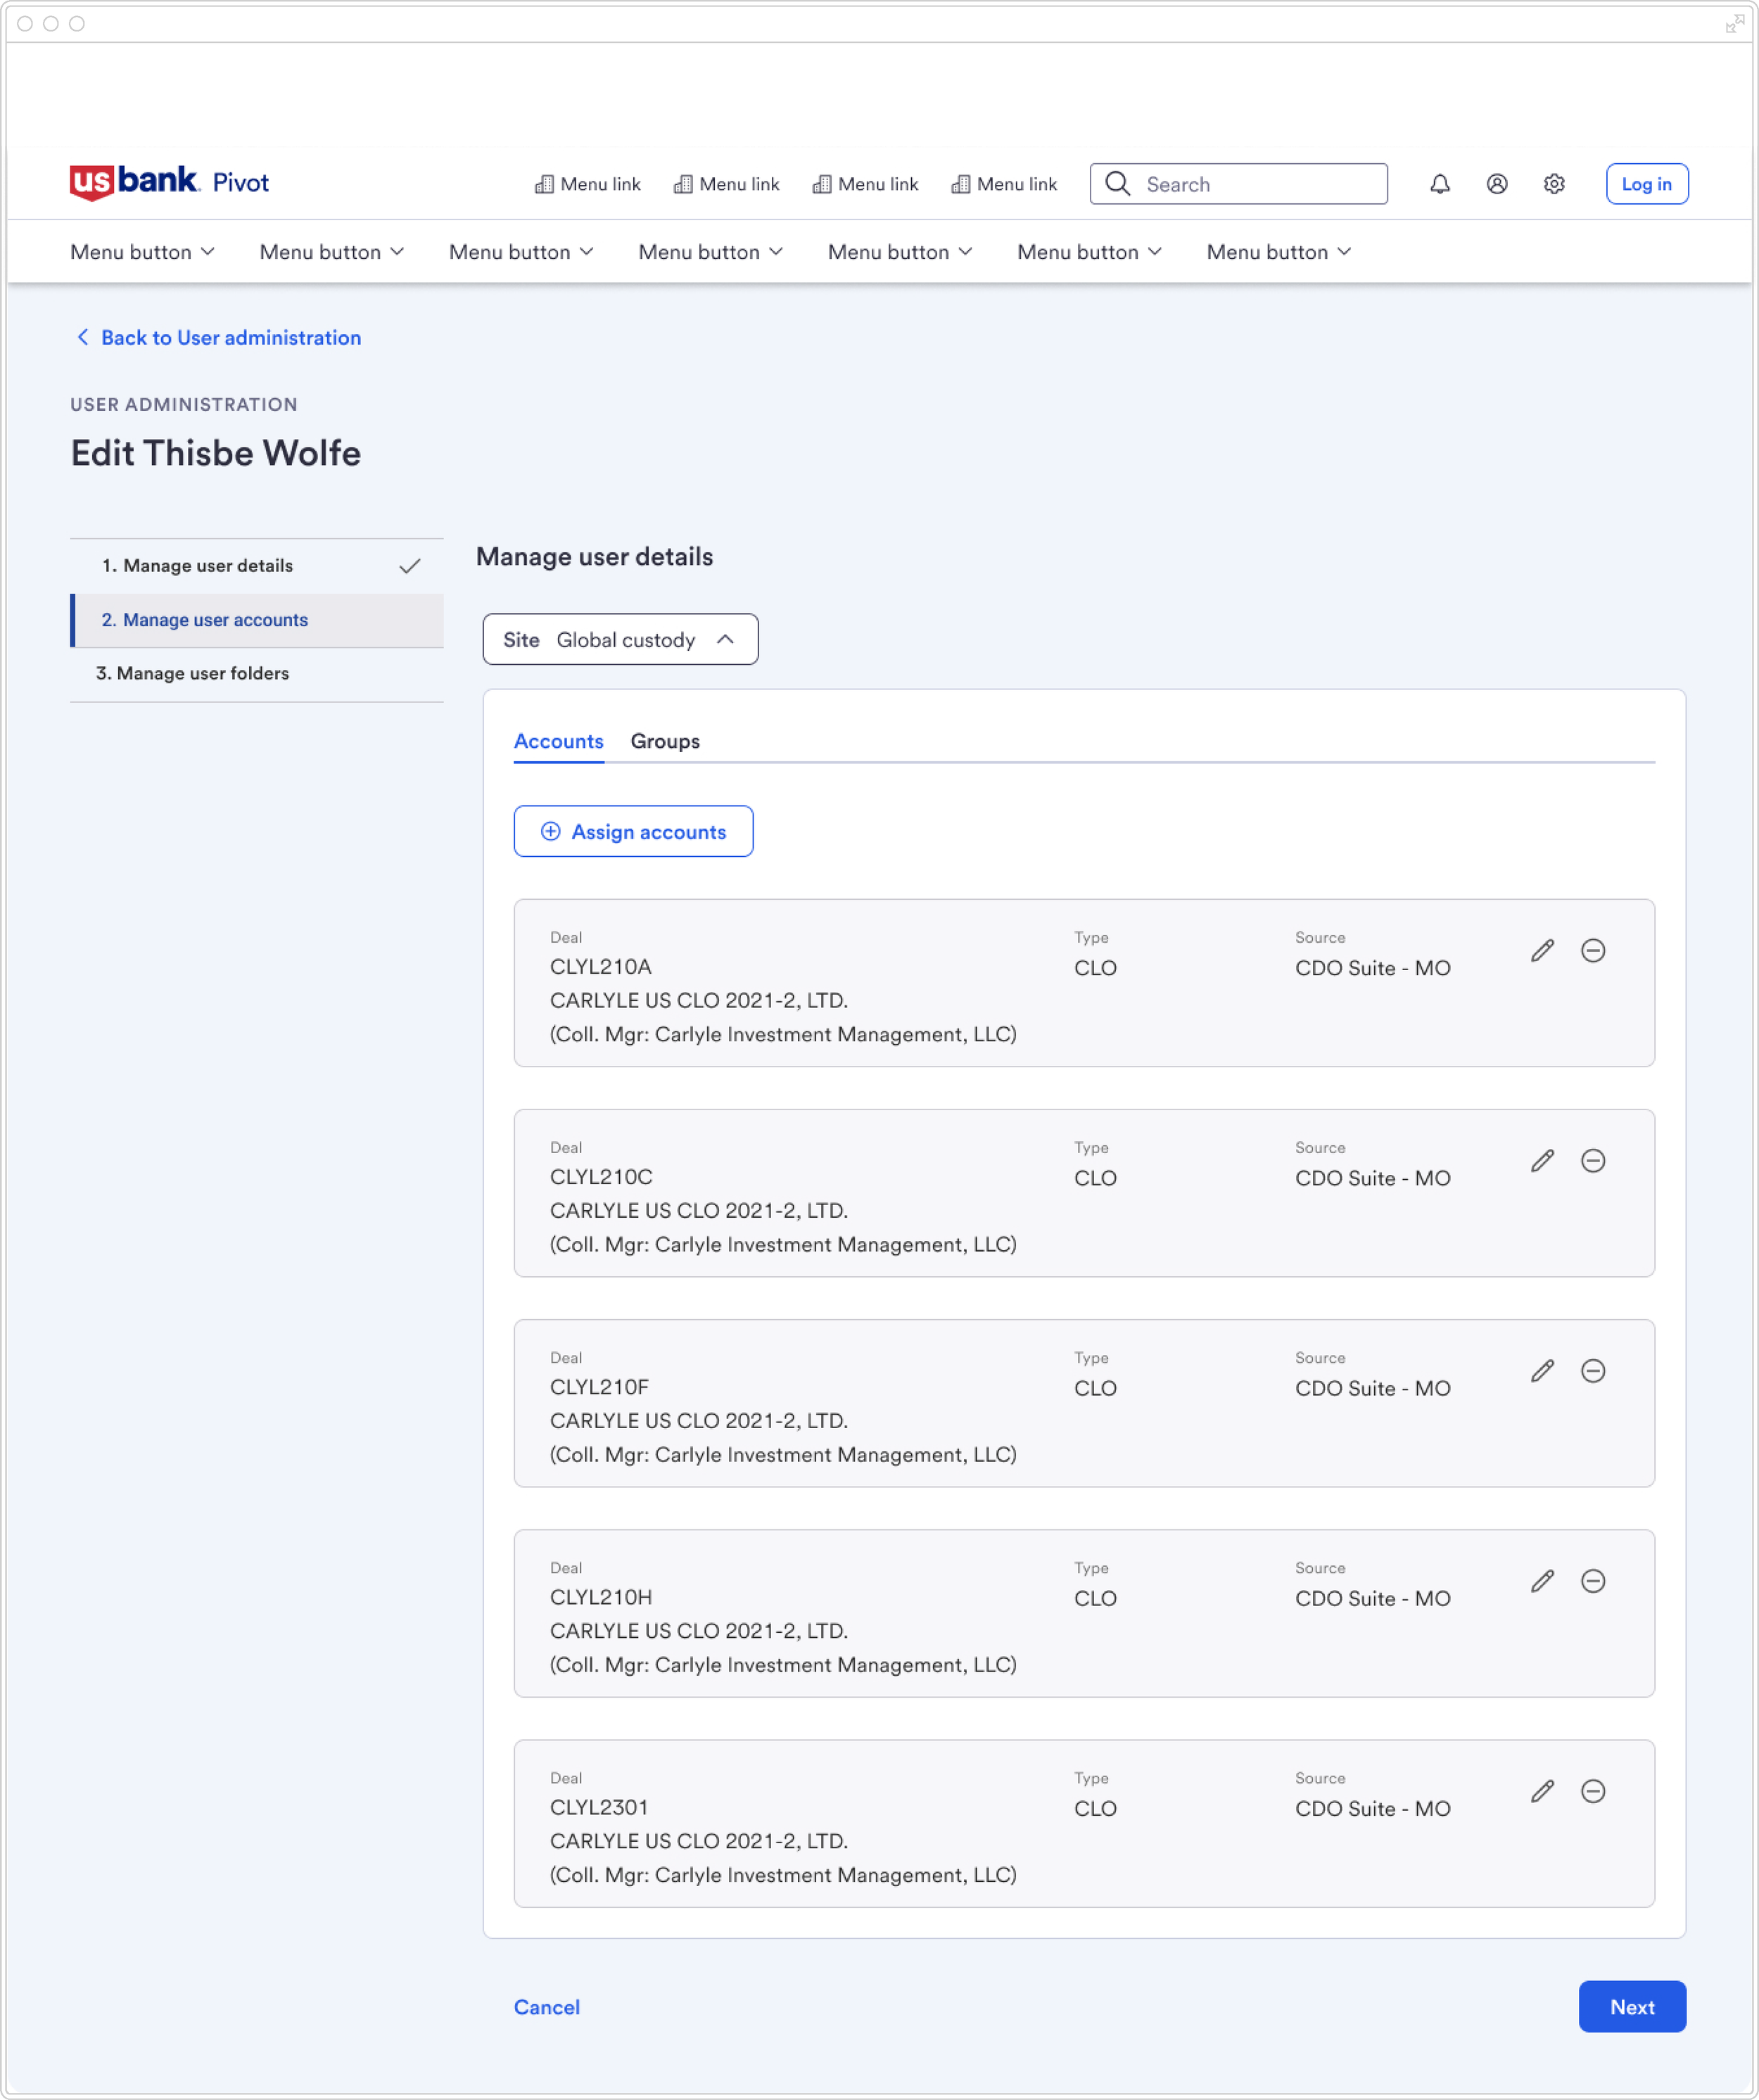Select the Accounts tab
The width and height of the screenshot is (1759, 2100).
(x=558, y=741)
